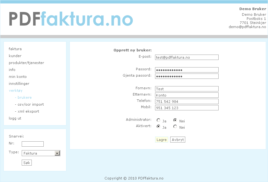Screen dimensions: 268x182
Task: Select Nei for Administrator
Action: tap(175, 120)
